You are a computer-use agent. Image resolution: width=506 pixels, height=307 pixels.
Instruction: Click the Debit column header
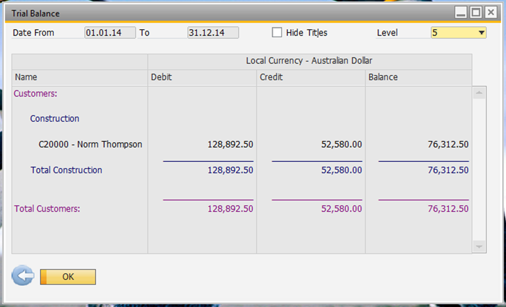[202, 77]
